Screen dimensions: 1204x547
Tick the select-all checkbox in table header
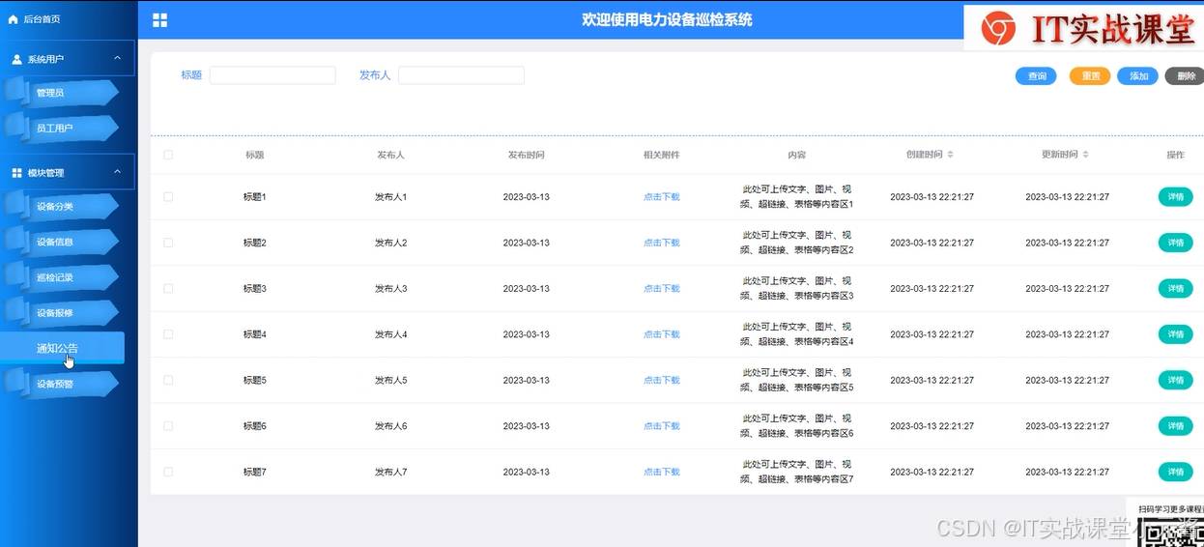168,155
